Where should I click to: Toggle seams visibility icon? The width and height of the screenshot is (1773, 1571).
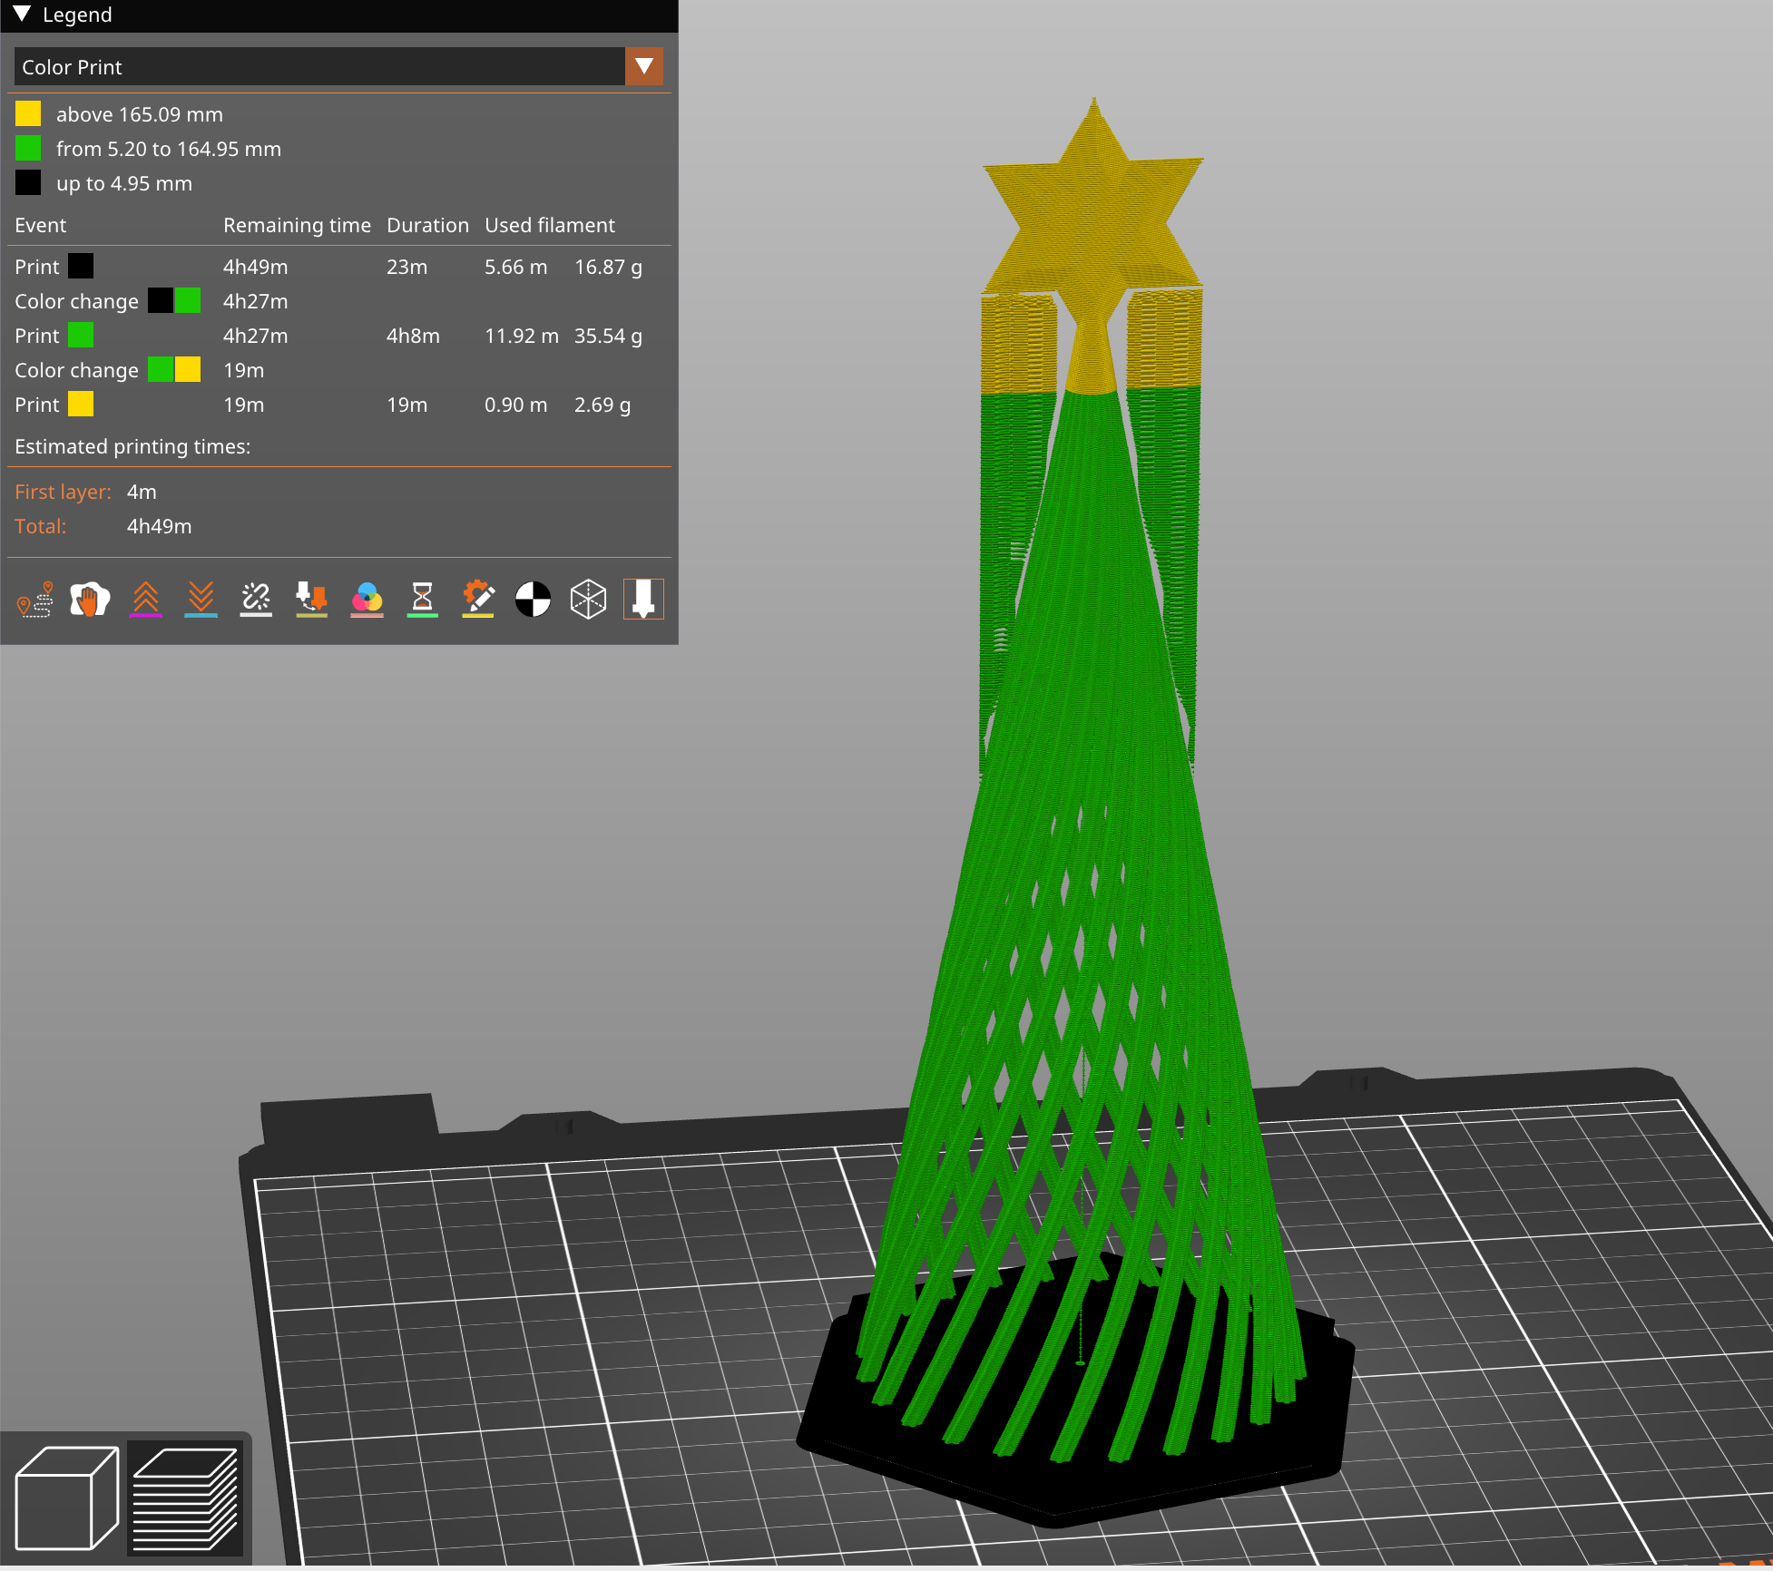coord(256,600)
